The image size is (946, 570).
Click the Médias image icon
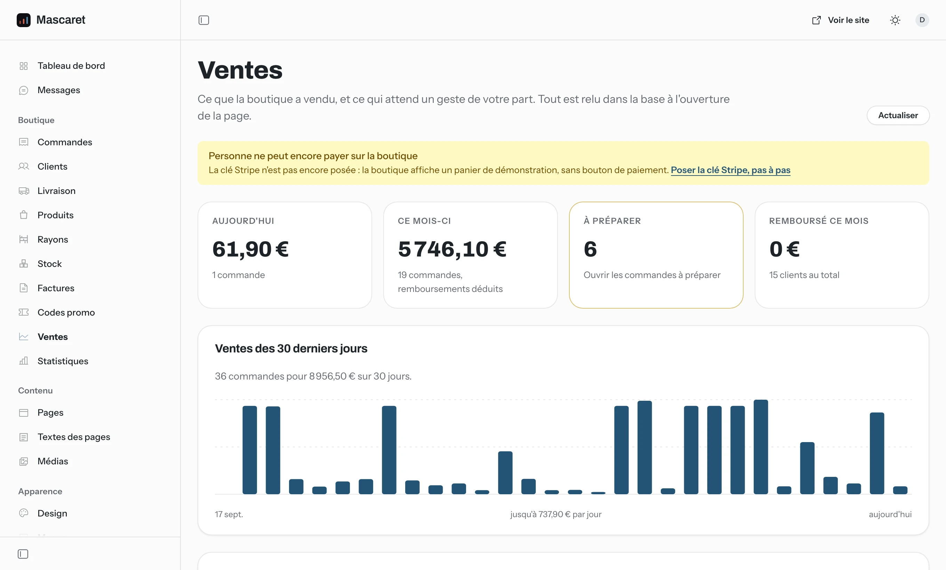[24, 462]
